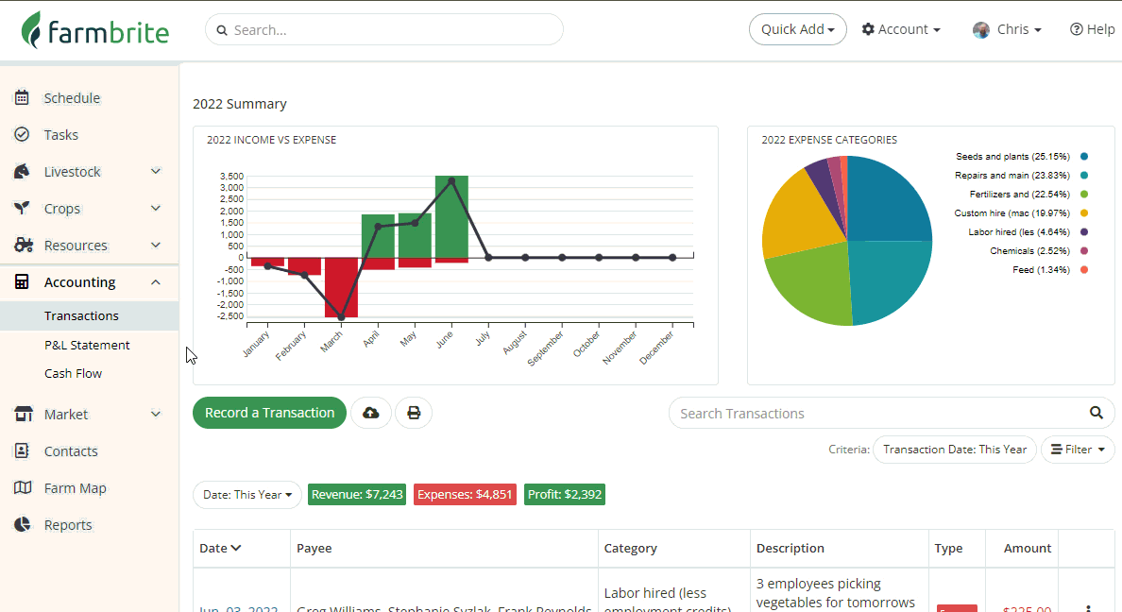Click the Resources tractor icon
The width and height of the screenshot is (1122, 612).
tap(23, 246)
